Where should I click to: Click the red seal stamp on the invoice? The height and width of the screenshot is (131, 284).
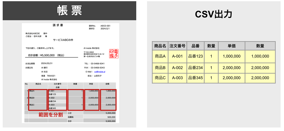[x=114, y=53]
